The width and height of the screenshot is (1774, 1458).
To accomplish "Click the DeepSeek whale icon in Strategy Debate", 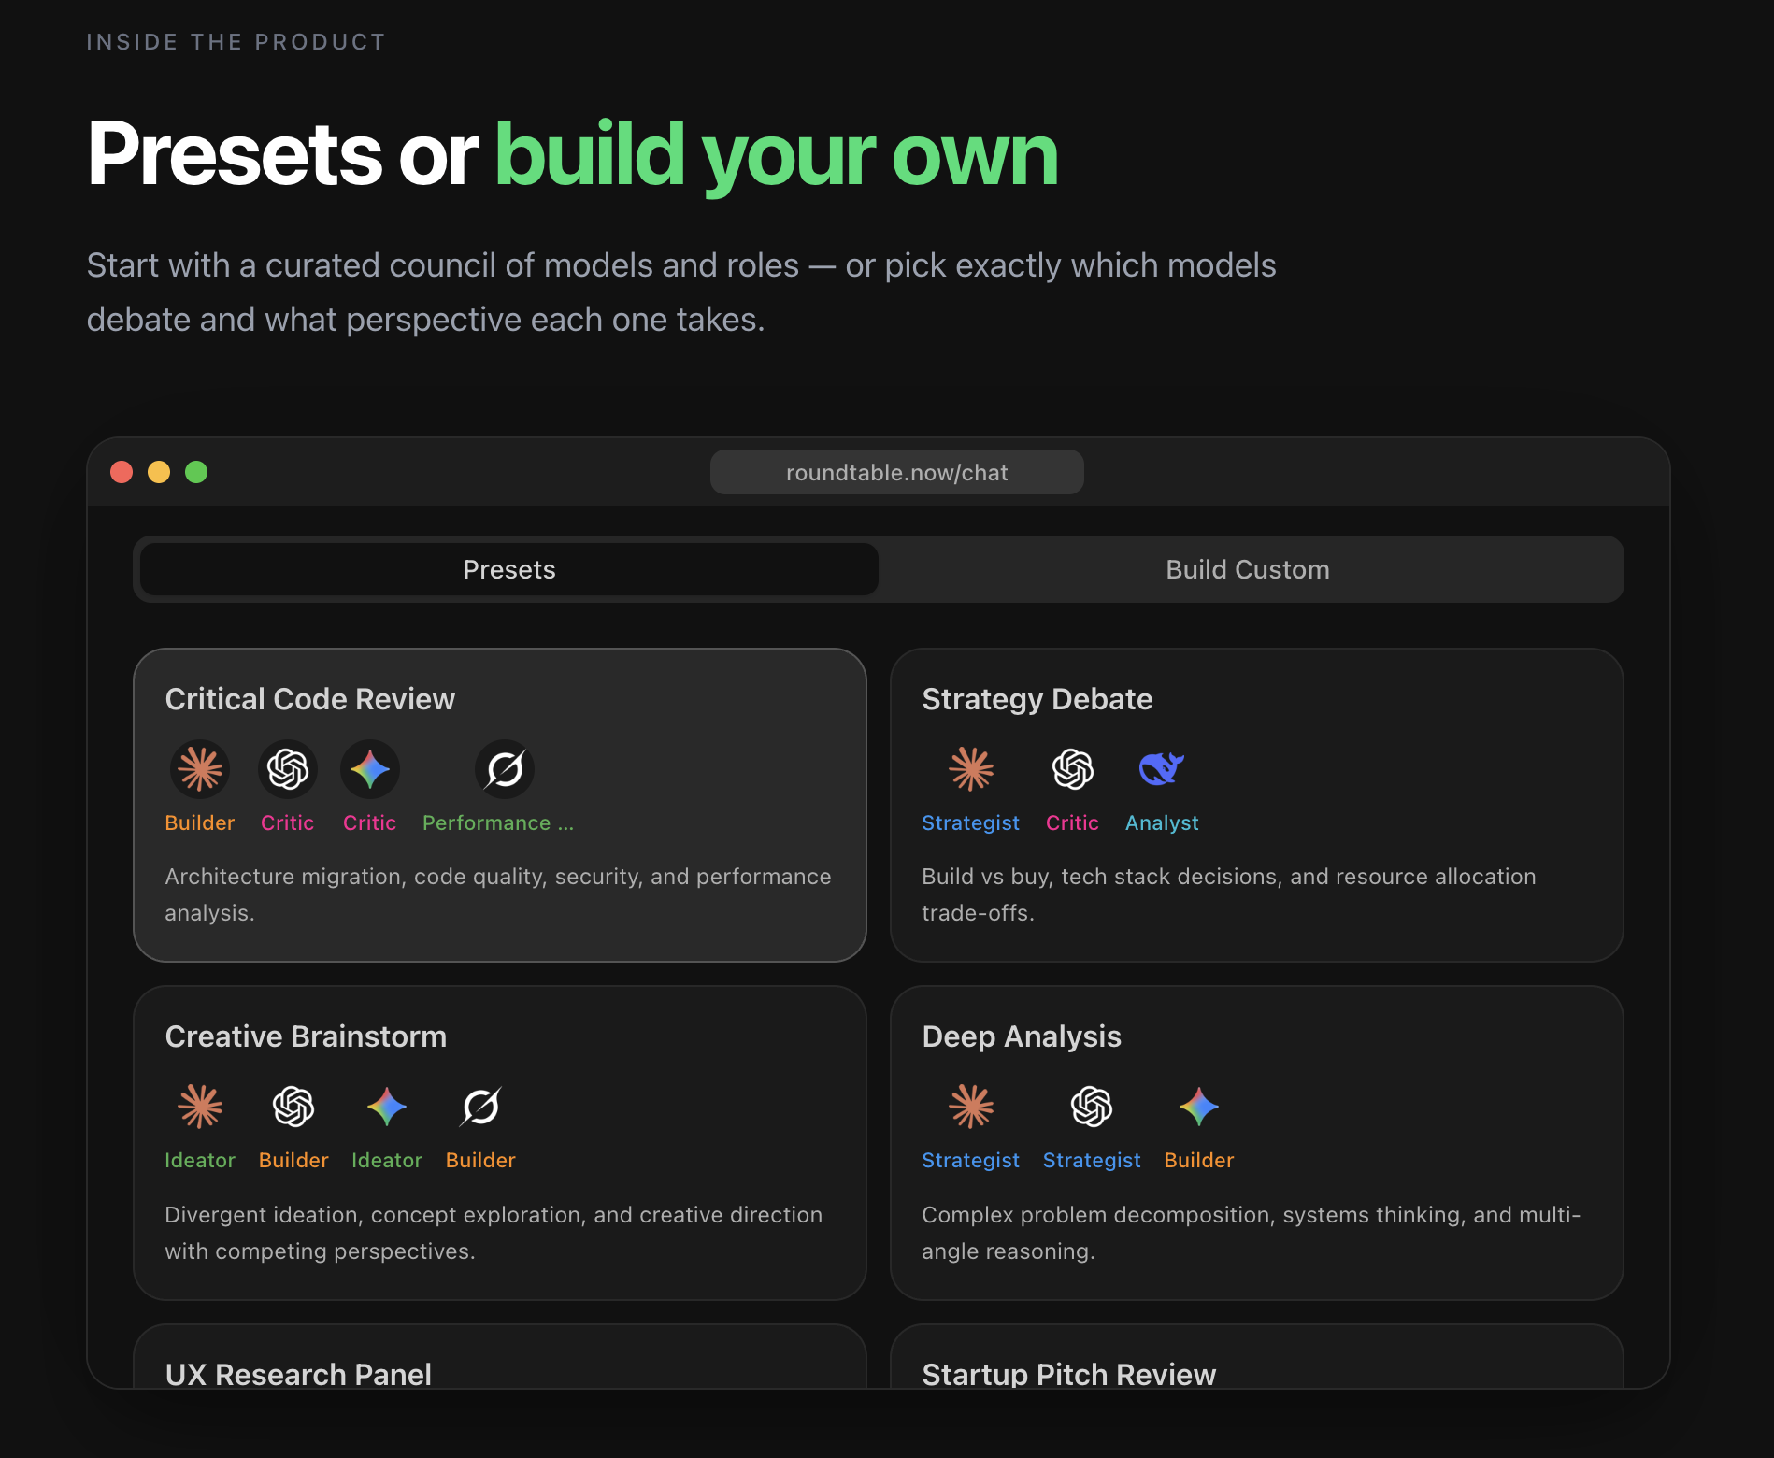I will [x=1162, y=770].
